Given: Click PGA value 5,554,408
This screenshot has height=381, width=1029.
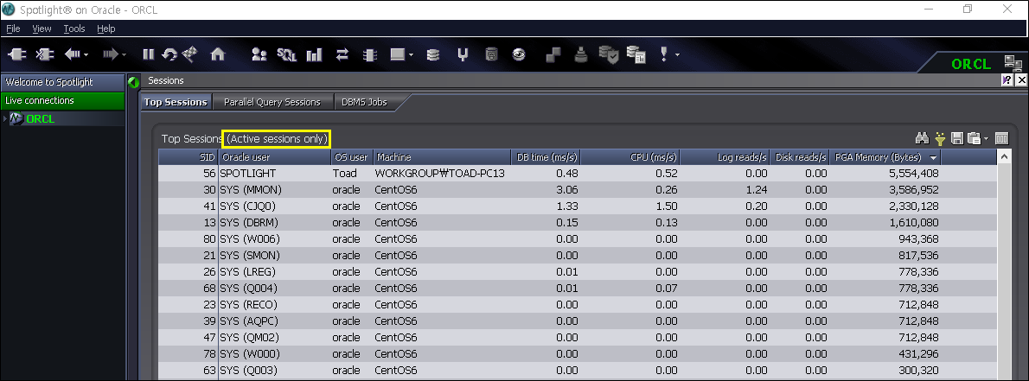Looking at the screenshot, I should (x=913, y=174).
